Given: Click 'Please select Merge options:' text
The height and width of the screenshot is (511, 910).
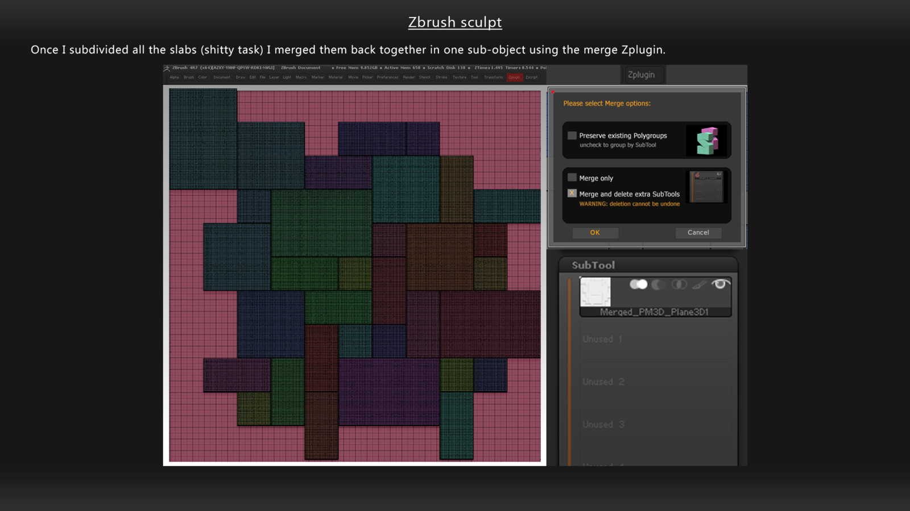Looking at the screenshot, I should 607,103.
